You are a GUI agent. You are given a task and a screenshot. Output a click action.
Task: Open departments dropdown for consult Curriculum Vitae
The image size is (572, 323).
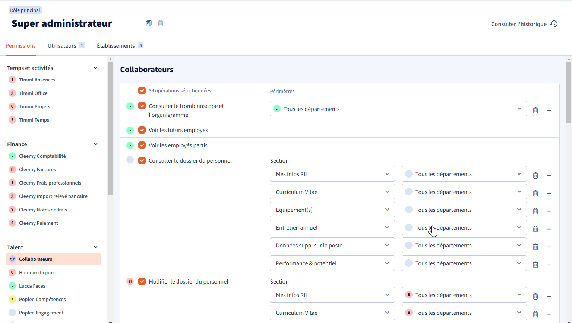(x=464, y=192)
